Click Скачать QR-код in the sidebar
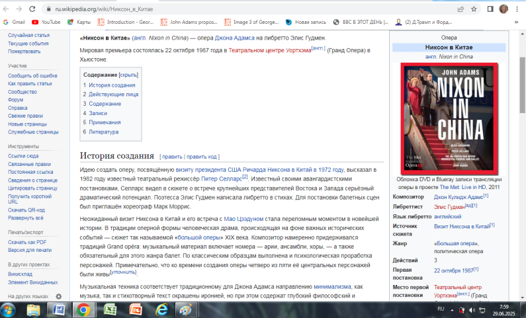Image resolution: width=526 pixels, height=318 pixels. (x=26, y=210)
